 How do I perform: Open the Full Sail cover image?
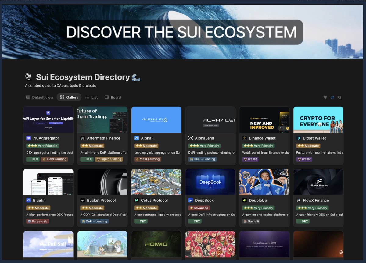(48, 244)
